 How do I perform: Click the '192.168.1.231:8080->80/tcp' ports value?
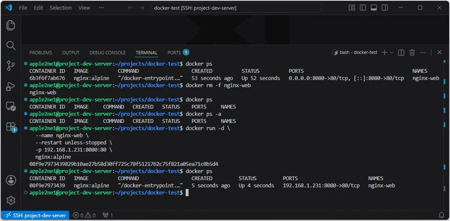(321, 186)
